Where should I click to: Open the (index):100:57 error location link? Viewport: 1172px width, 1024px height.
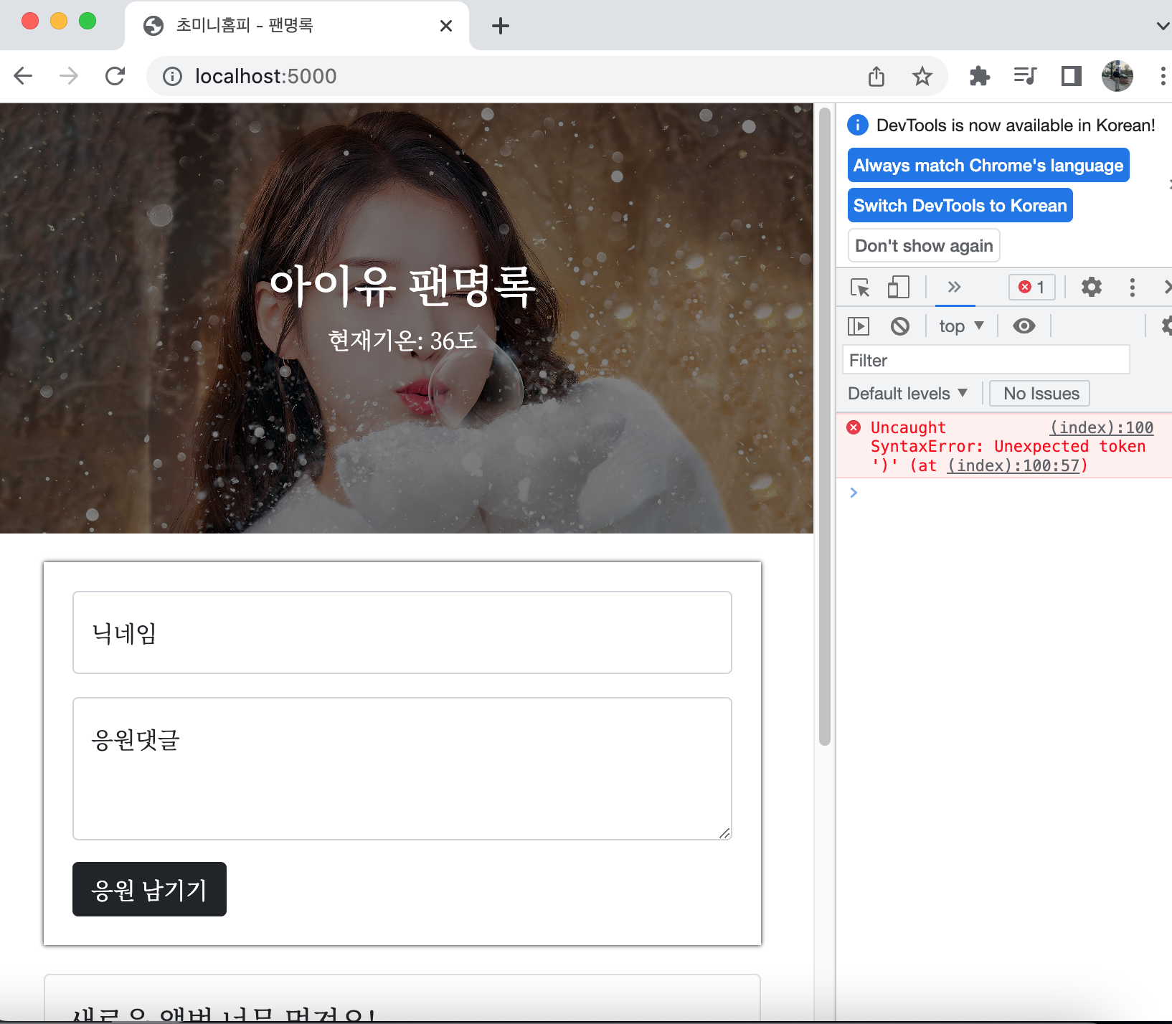click(1013, 465)
